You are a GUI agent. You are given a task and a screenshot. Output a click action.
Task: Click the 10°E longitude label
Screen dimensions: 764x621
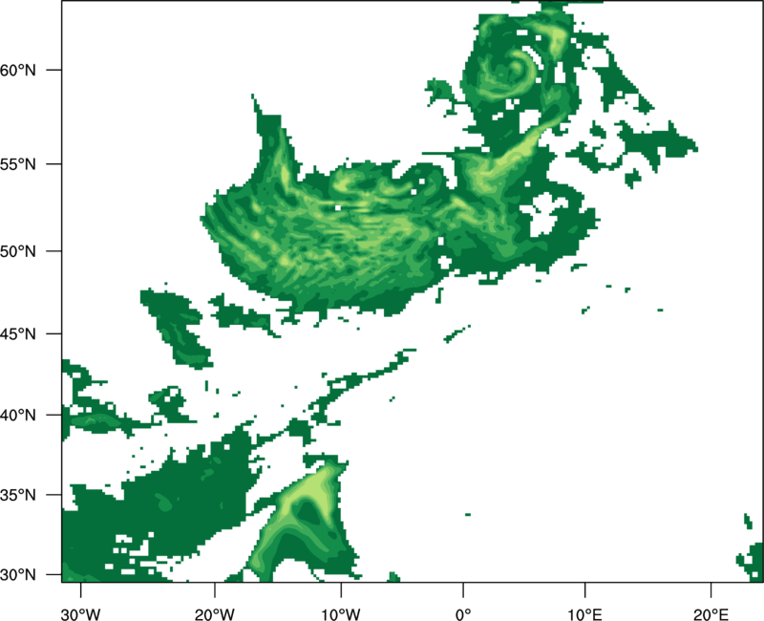pos(584,614)
